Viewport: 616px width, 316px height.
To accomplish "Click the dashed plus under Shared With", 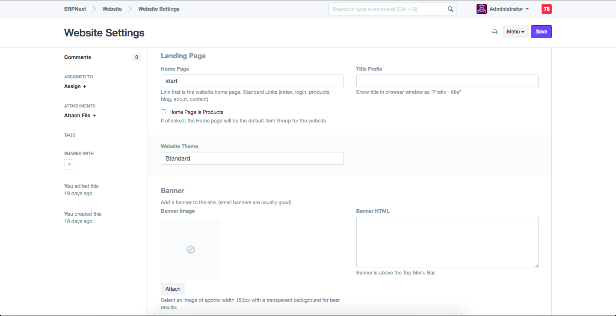I will (69, 164).
